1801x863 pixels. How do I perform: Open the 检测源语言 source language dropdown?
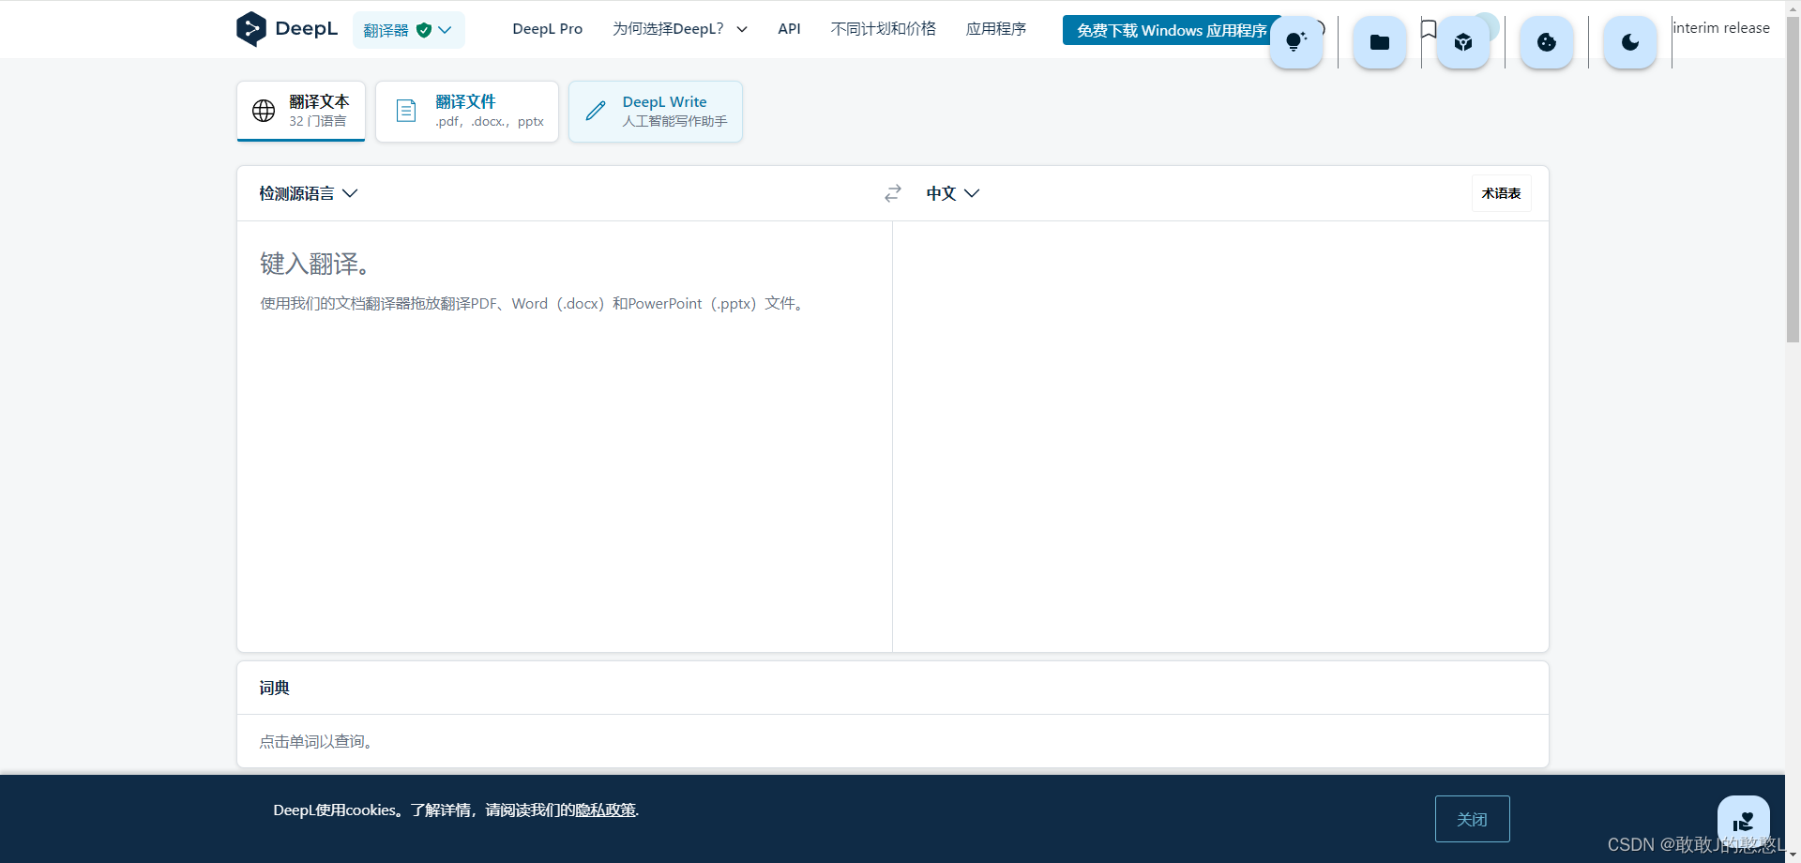pyautogui.click(x=309, y=193)
